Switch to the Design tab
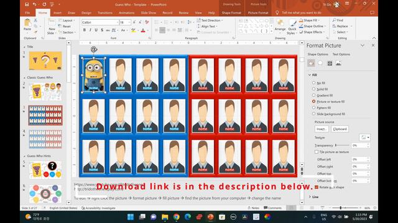 point(86,12)
